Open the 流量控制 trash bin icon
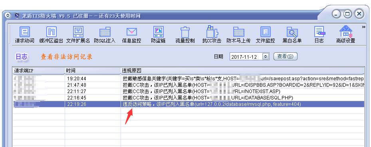 coord(185,35)
